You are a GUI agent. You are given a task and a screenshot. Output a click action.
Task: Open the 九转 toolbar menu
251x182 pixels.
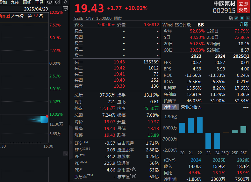coord(15,2)
